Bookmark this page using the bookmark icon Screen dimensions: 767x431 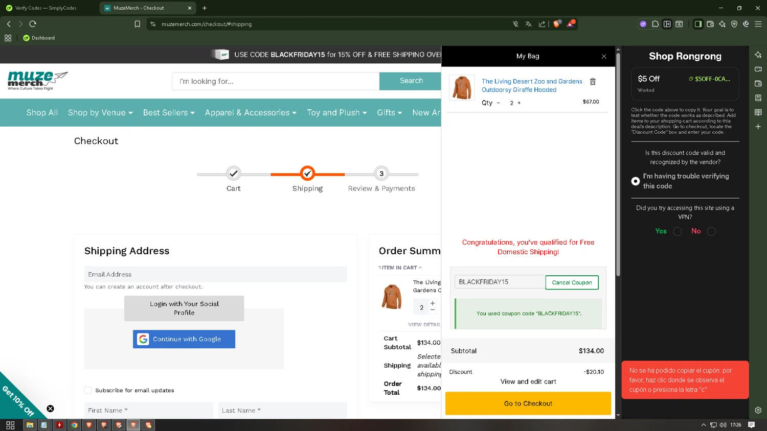click(x=137, y=24)
